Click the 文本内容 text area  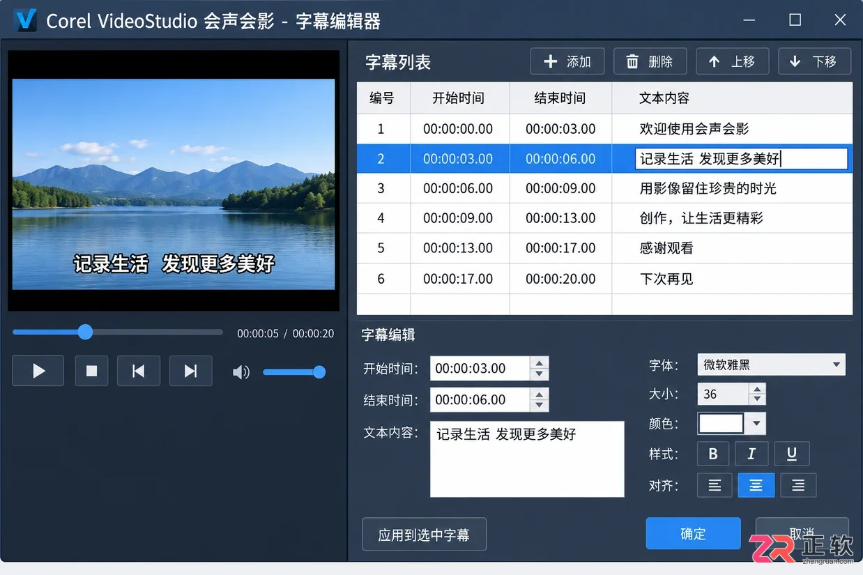tap(527, 459)
